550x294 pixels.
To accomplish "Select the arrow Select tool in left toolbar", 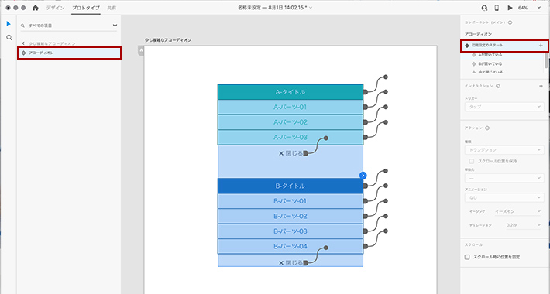I will pyautogui.click(x=9, y=24).
